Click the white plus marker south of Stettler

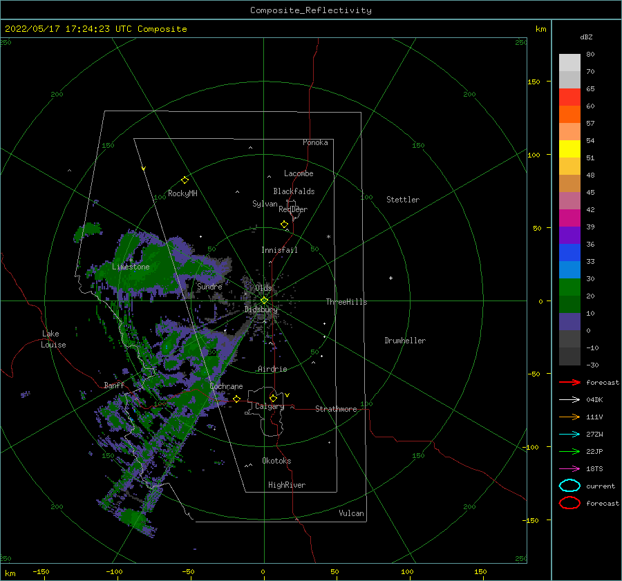click(x=390, y=278)
